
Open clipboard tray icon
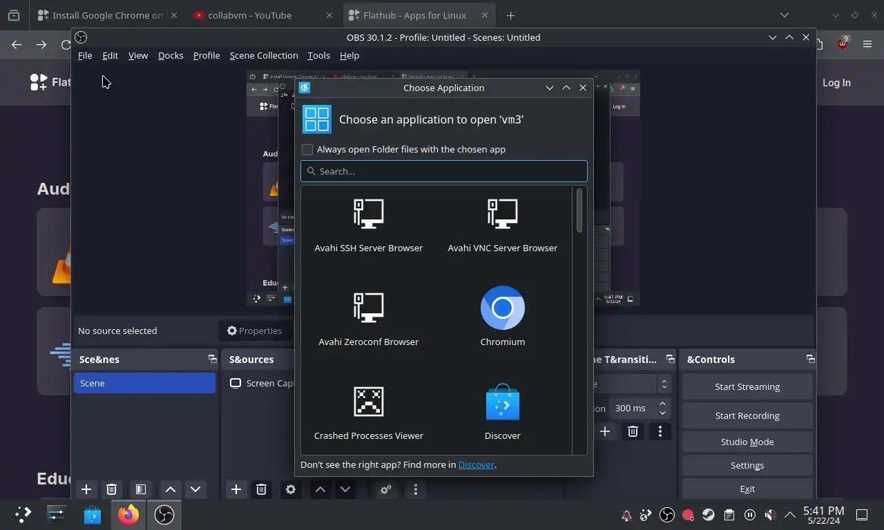729,515
